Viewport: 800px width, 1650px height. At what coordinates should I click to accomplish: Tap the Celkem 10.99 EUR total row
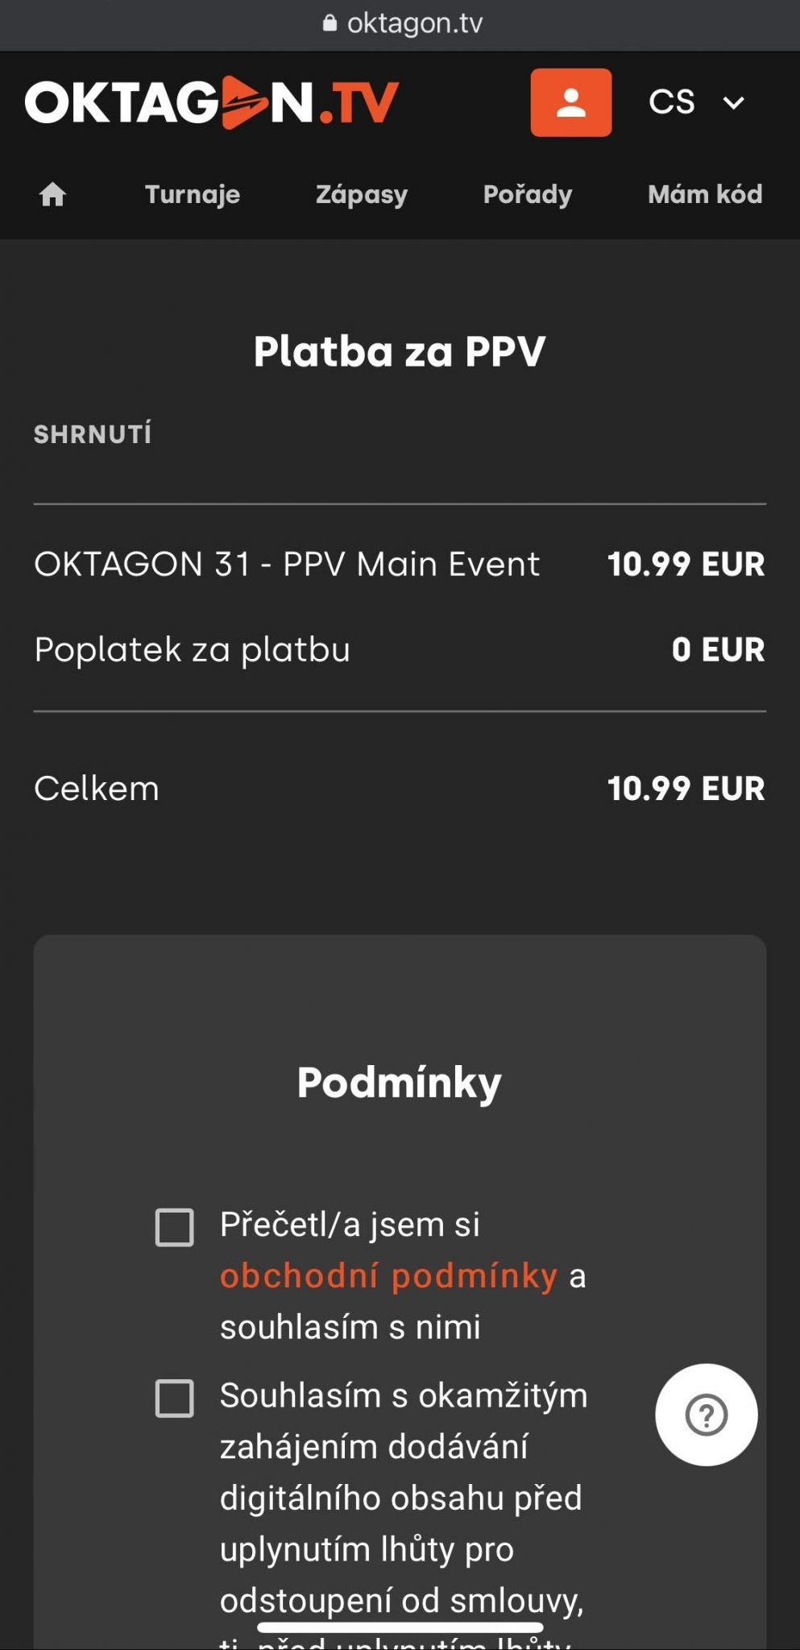coord(400,788)
